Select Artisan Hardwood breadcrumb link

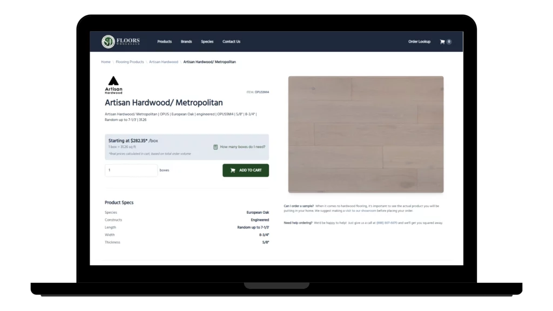pos(164,62)
